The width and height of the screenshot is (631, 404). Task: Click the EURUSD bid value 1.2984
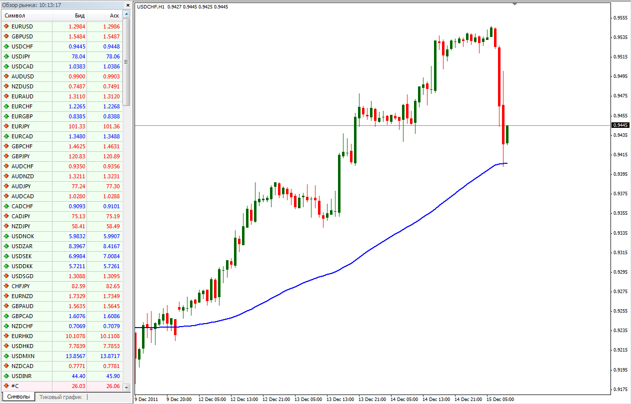click(x=76, y=26)
